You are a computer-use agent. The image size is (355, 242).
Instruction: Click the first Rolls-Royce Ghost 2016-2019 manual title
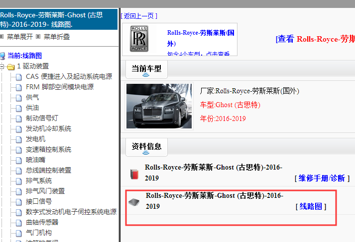pyautogui.click(x=214, y=173)
